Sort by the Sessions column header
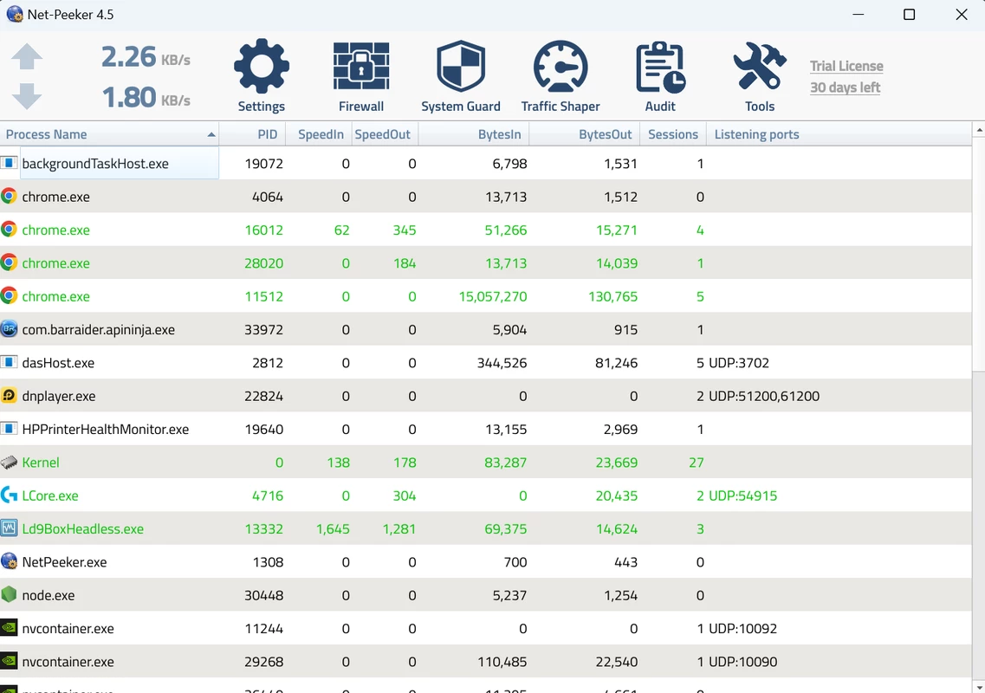 [673, 134]
